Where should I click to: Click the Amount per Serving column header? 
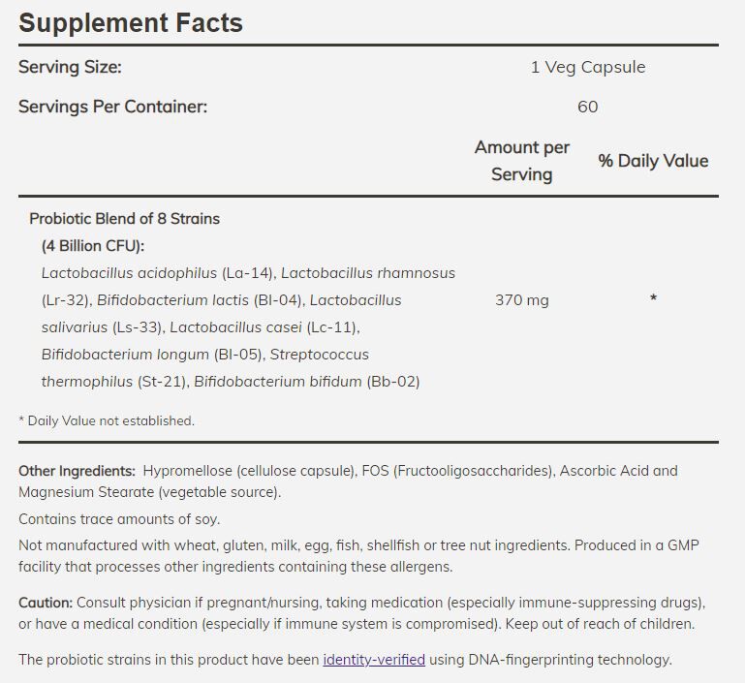tap(522, 161)
